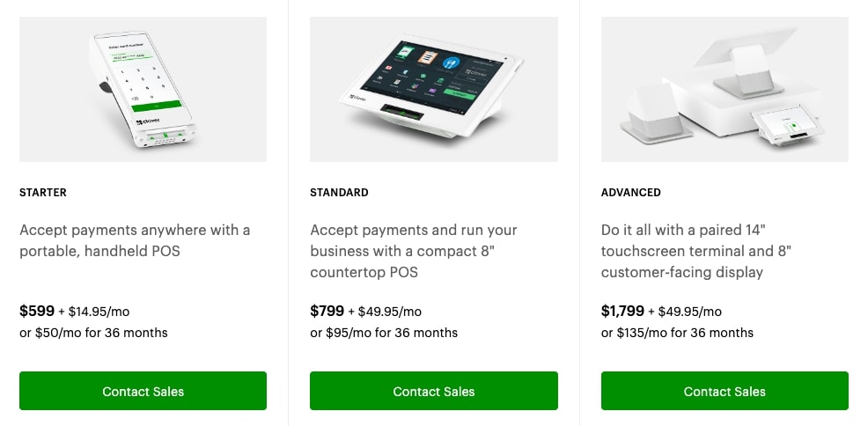The height and width of the screenshot is (426, 868).
Task: Open the Starter handheld POS product image
Action: pos(143,89)
